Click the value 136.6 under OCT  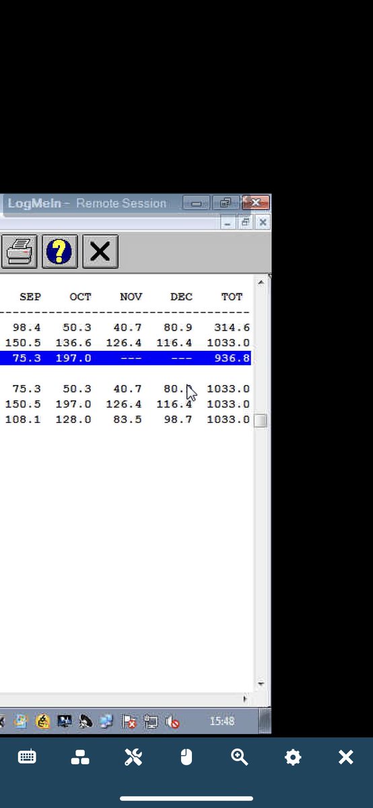click(x=73, y=343)
